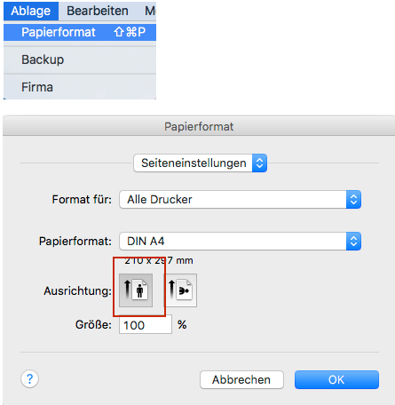Open the Ablage menu

[x=31, y=11]
